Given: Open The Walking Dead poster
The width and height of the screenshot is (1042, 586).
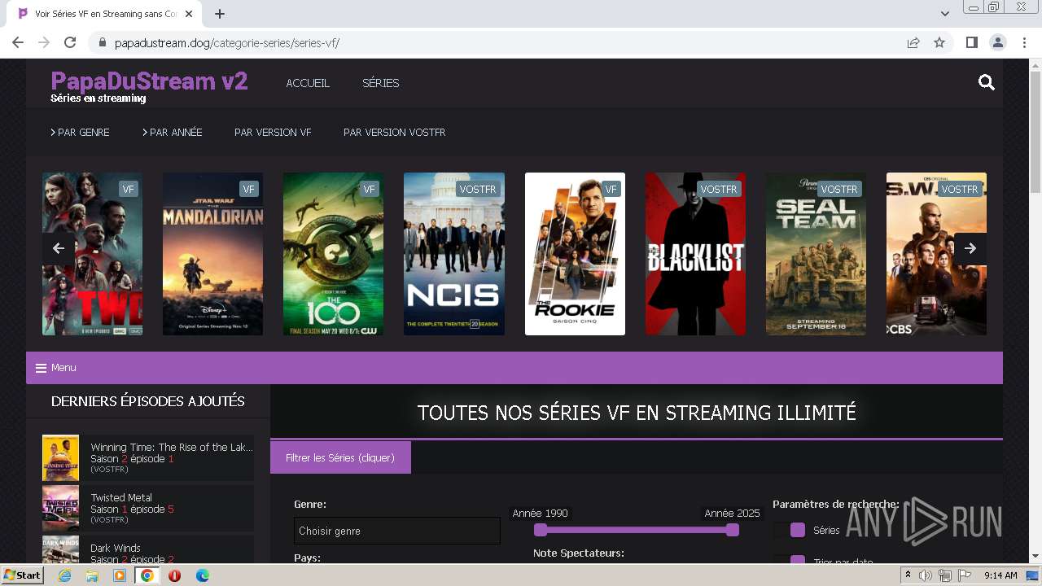Looking at the screenshot, I should click(92, 254).
